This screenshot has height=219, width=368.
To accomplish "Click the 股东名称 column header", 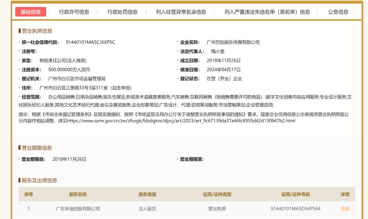I will tap(78, 195).
